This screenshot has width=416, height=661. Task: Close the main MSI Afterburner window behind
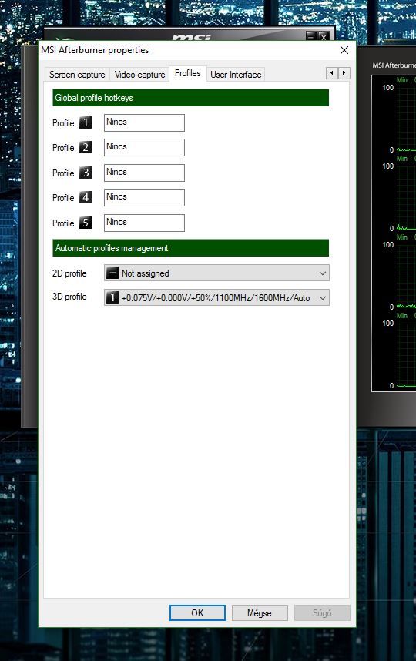click(x=324, y=37)
